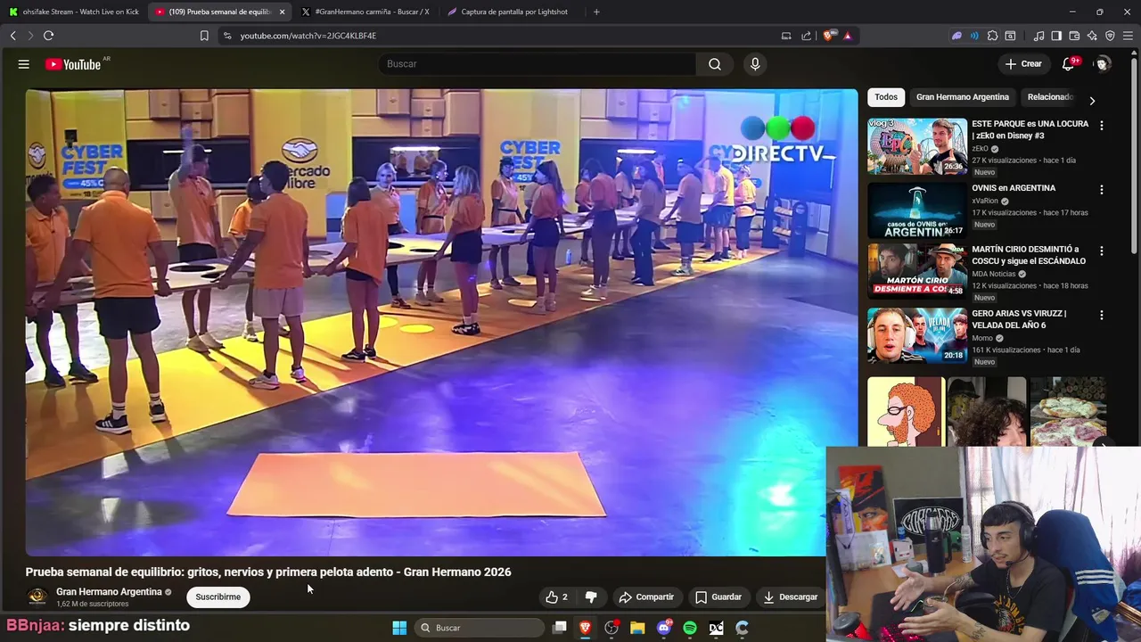Switch to the #GranHermano X search tab
1141x642 pixels.
pyautogui.click(x=365, y=12)
